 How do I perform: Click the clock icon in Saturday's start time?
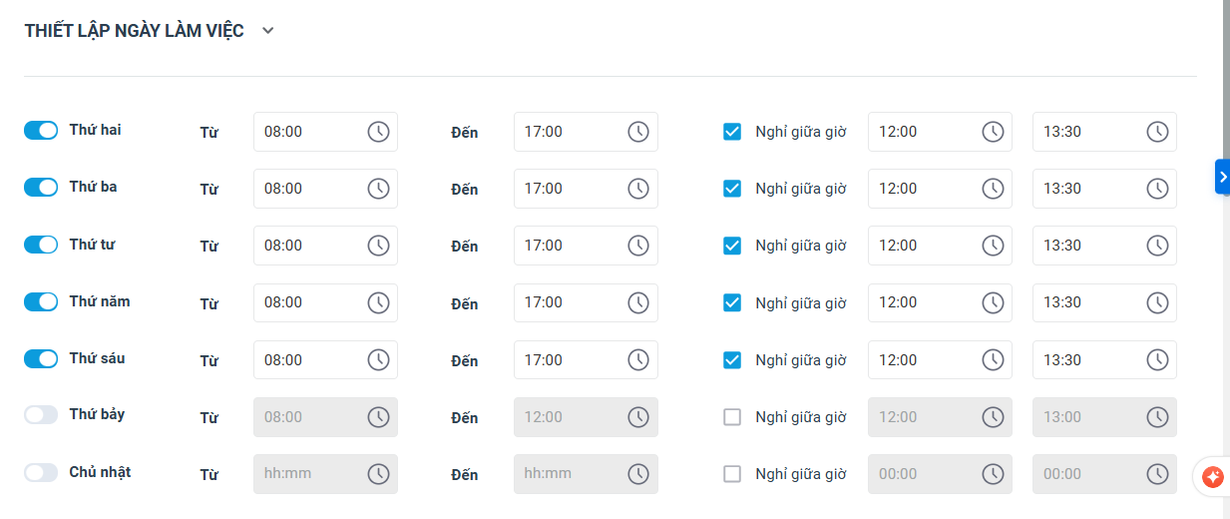pos(378,417)
